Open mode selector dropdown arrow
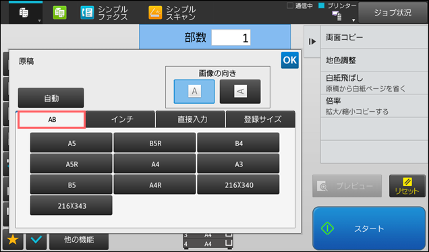Image resolution: width=429 pixels, height=252 pixels. tap(39, 21)
